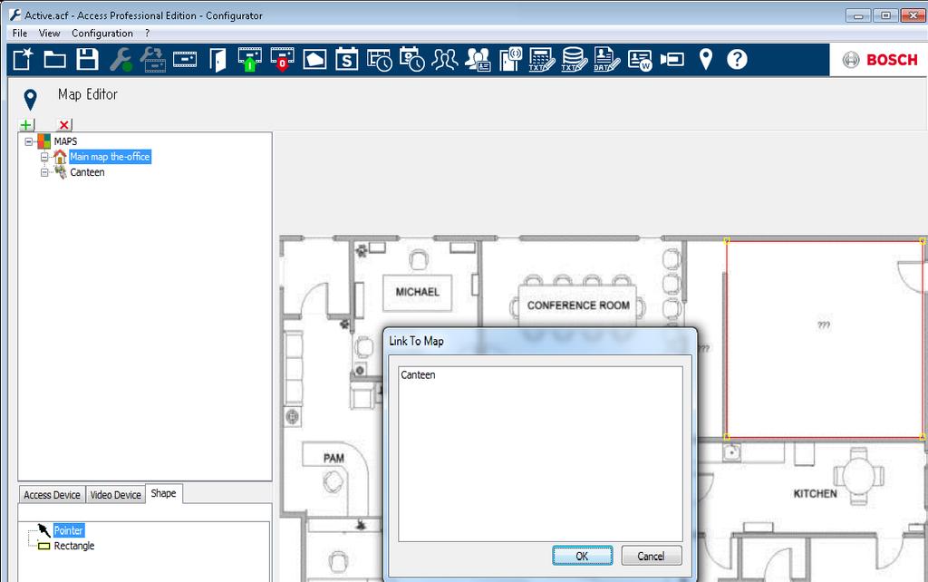
Task: Click the KITCHEN label on the map
Action: (x=815, y=494)
